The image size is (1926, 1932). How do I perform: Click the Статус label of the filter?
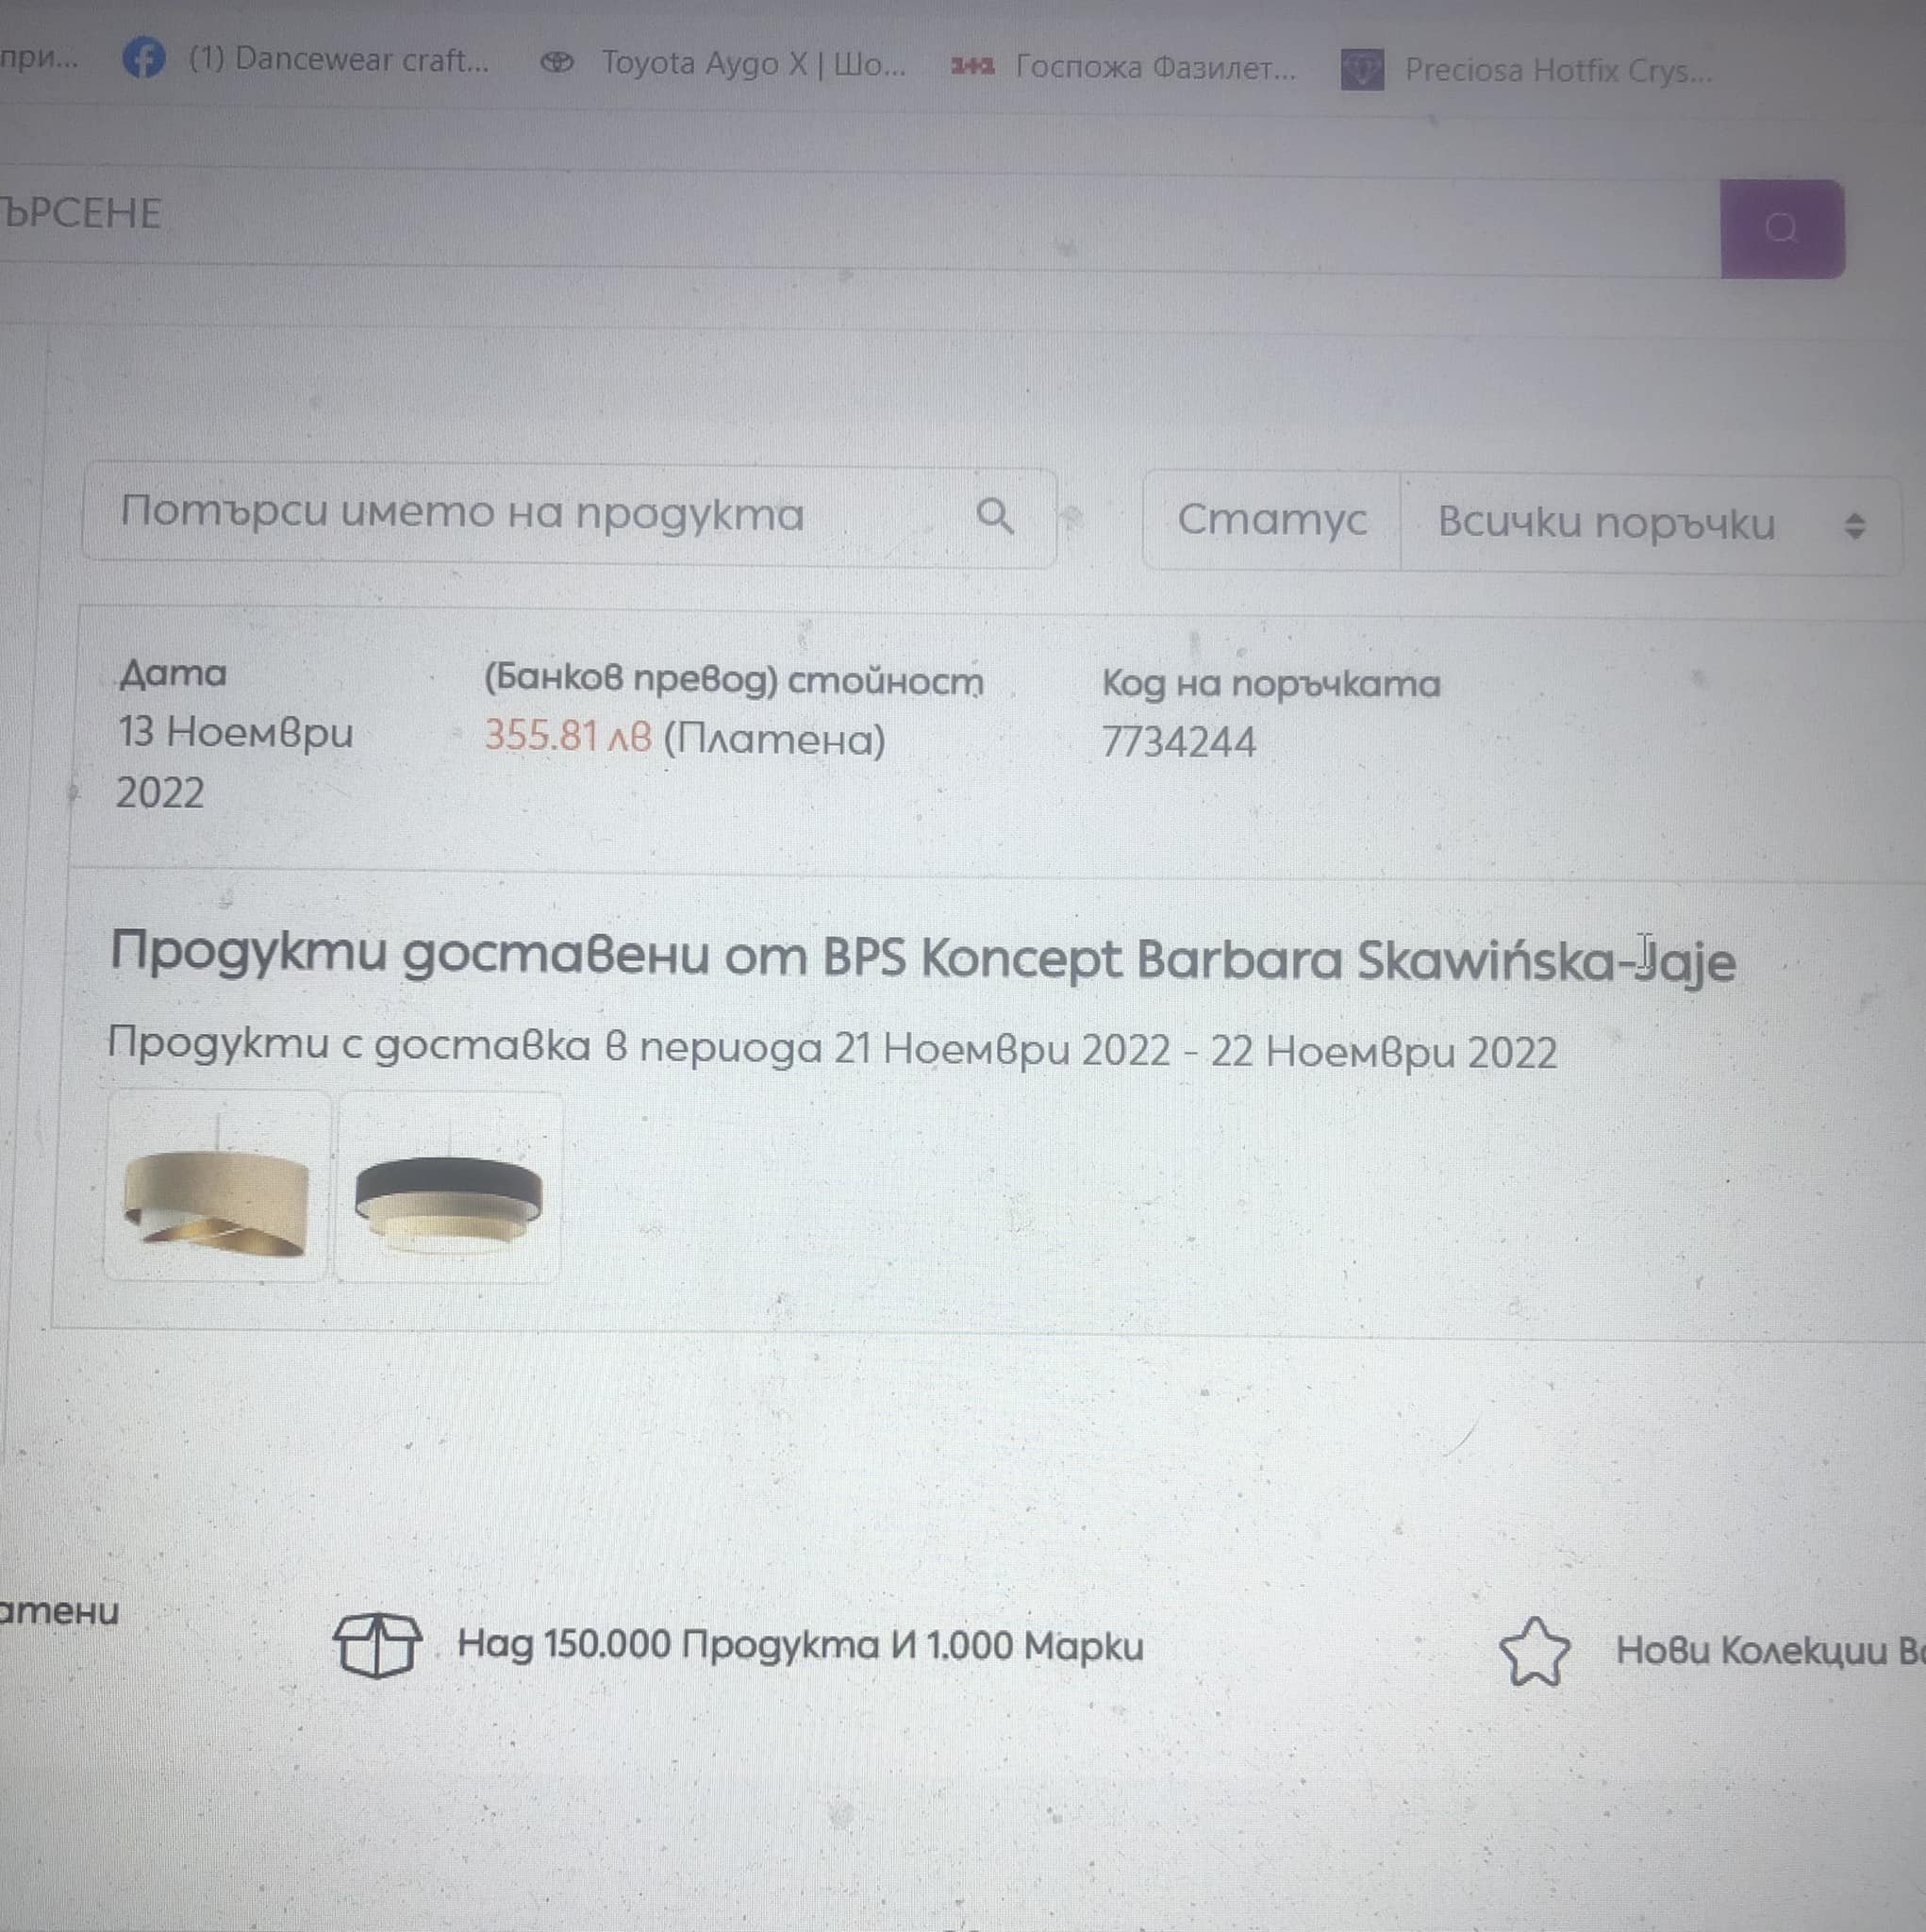[x=1271, y=520]
